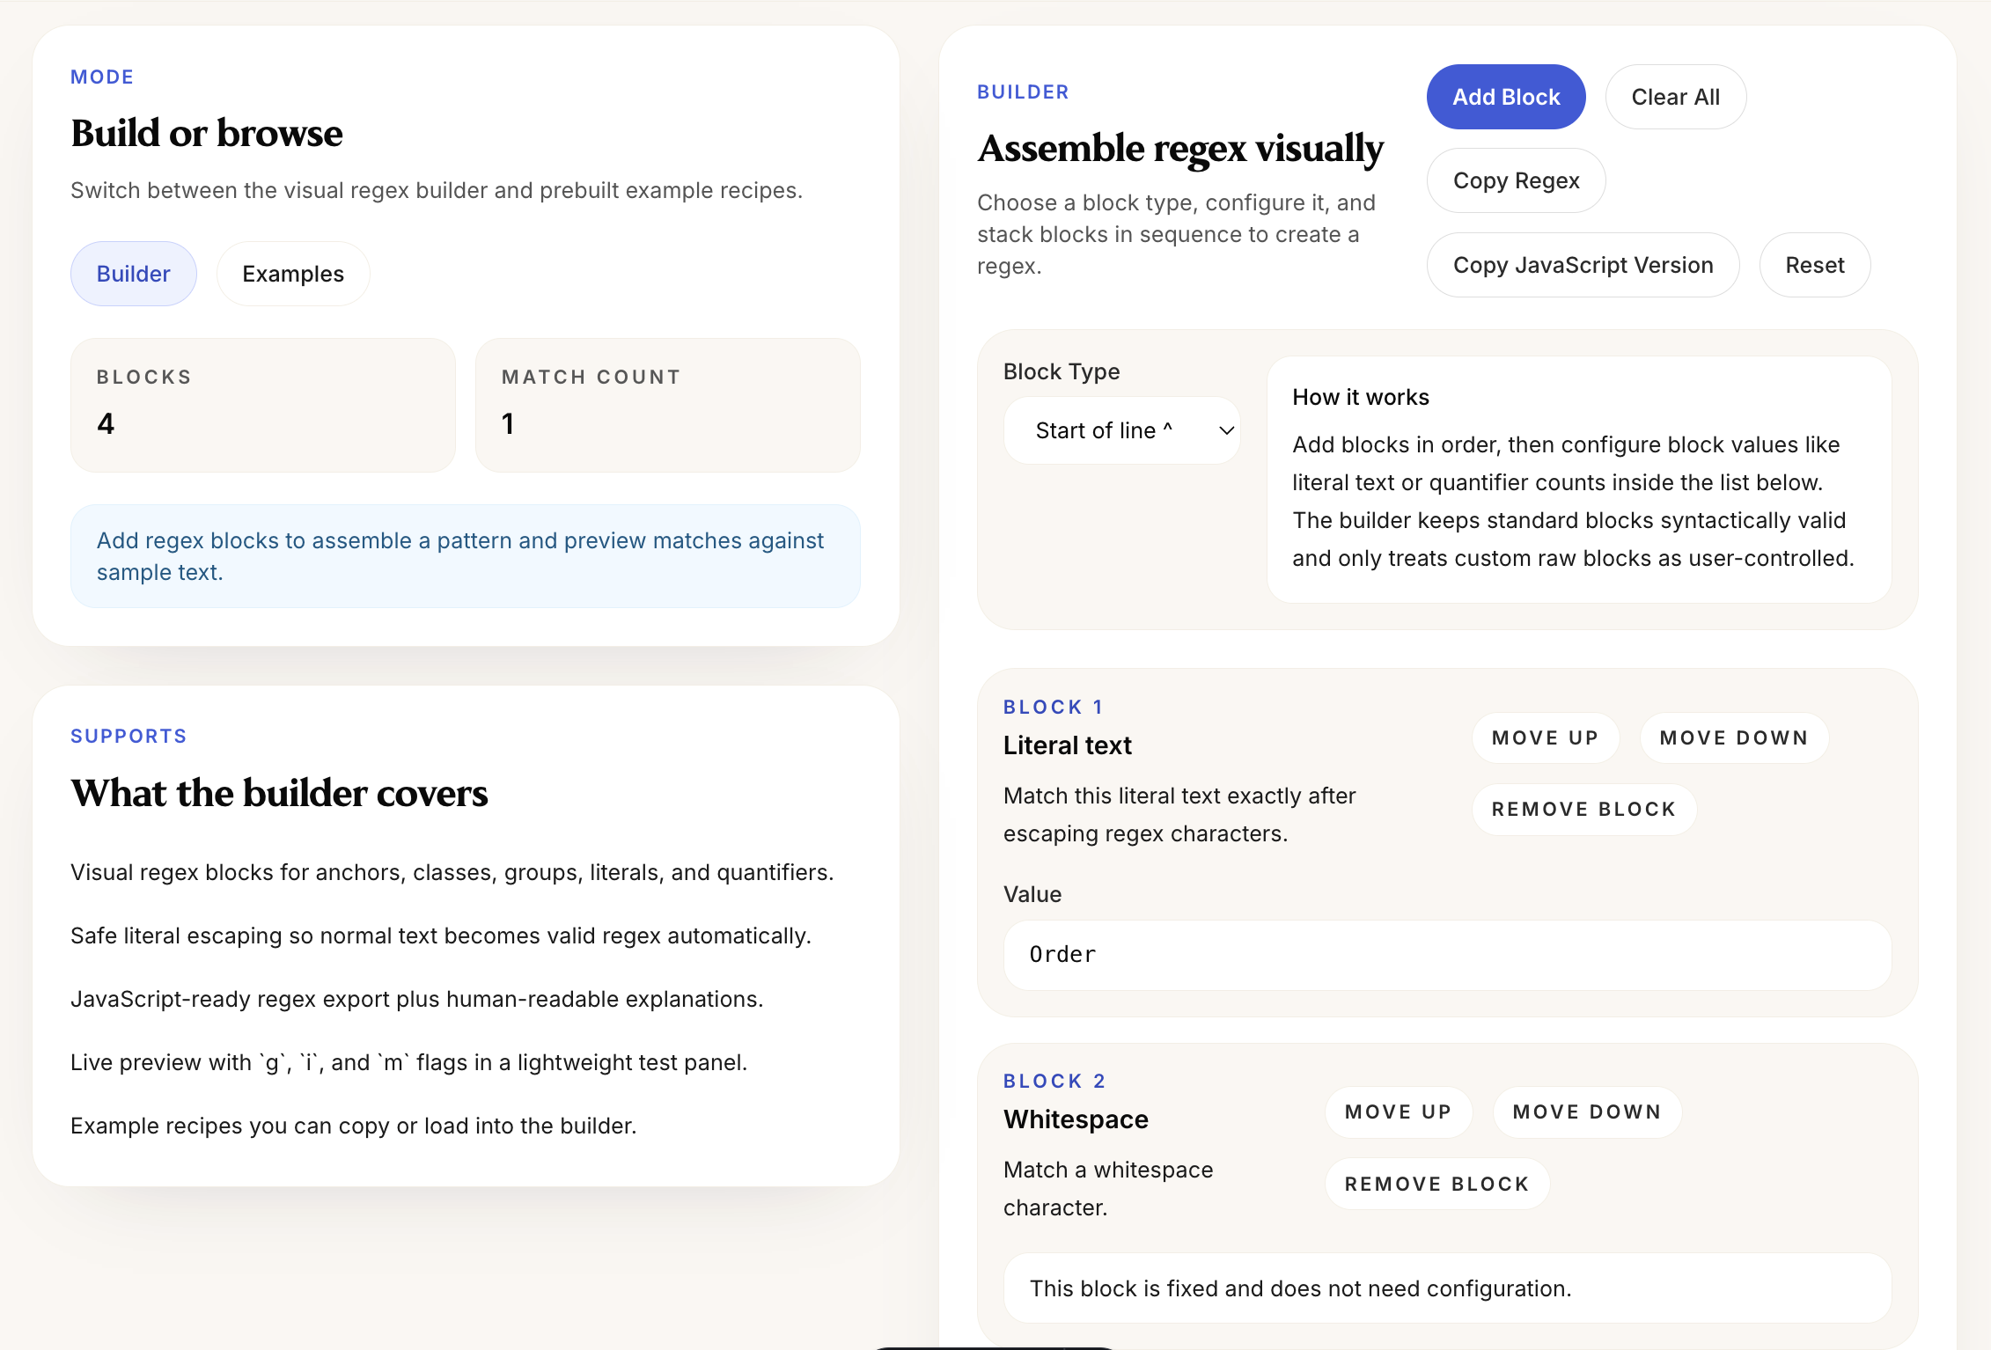This screenshot has width=1991, height=1350.
Task: Click the 'BLOCK 1' label
Action: click(1054, 707)
